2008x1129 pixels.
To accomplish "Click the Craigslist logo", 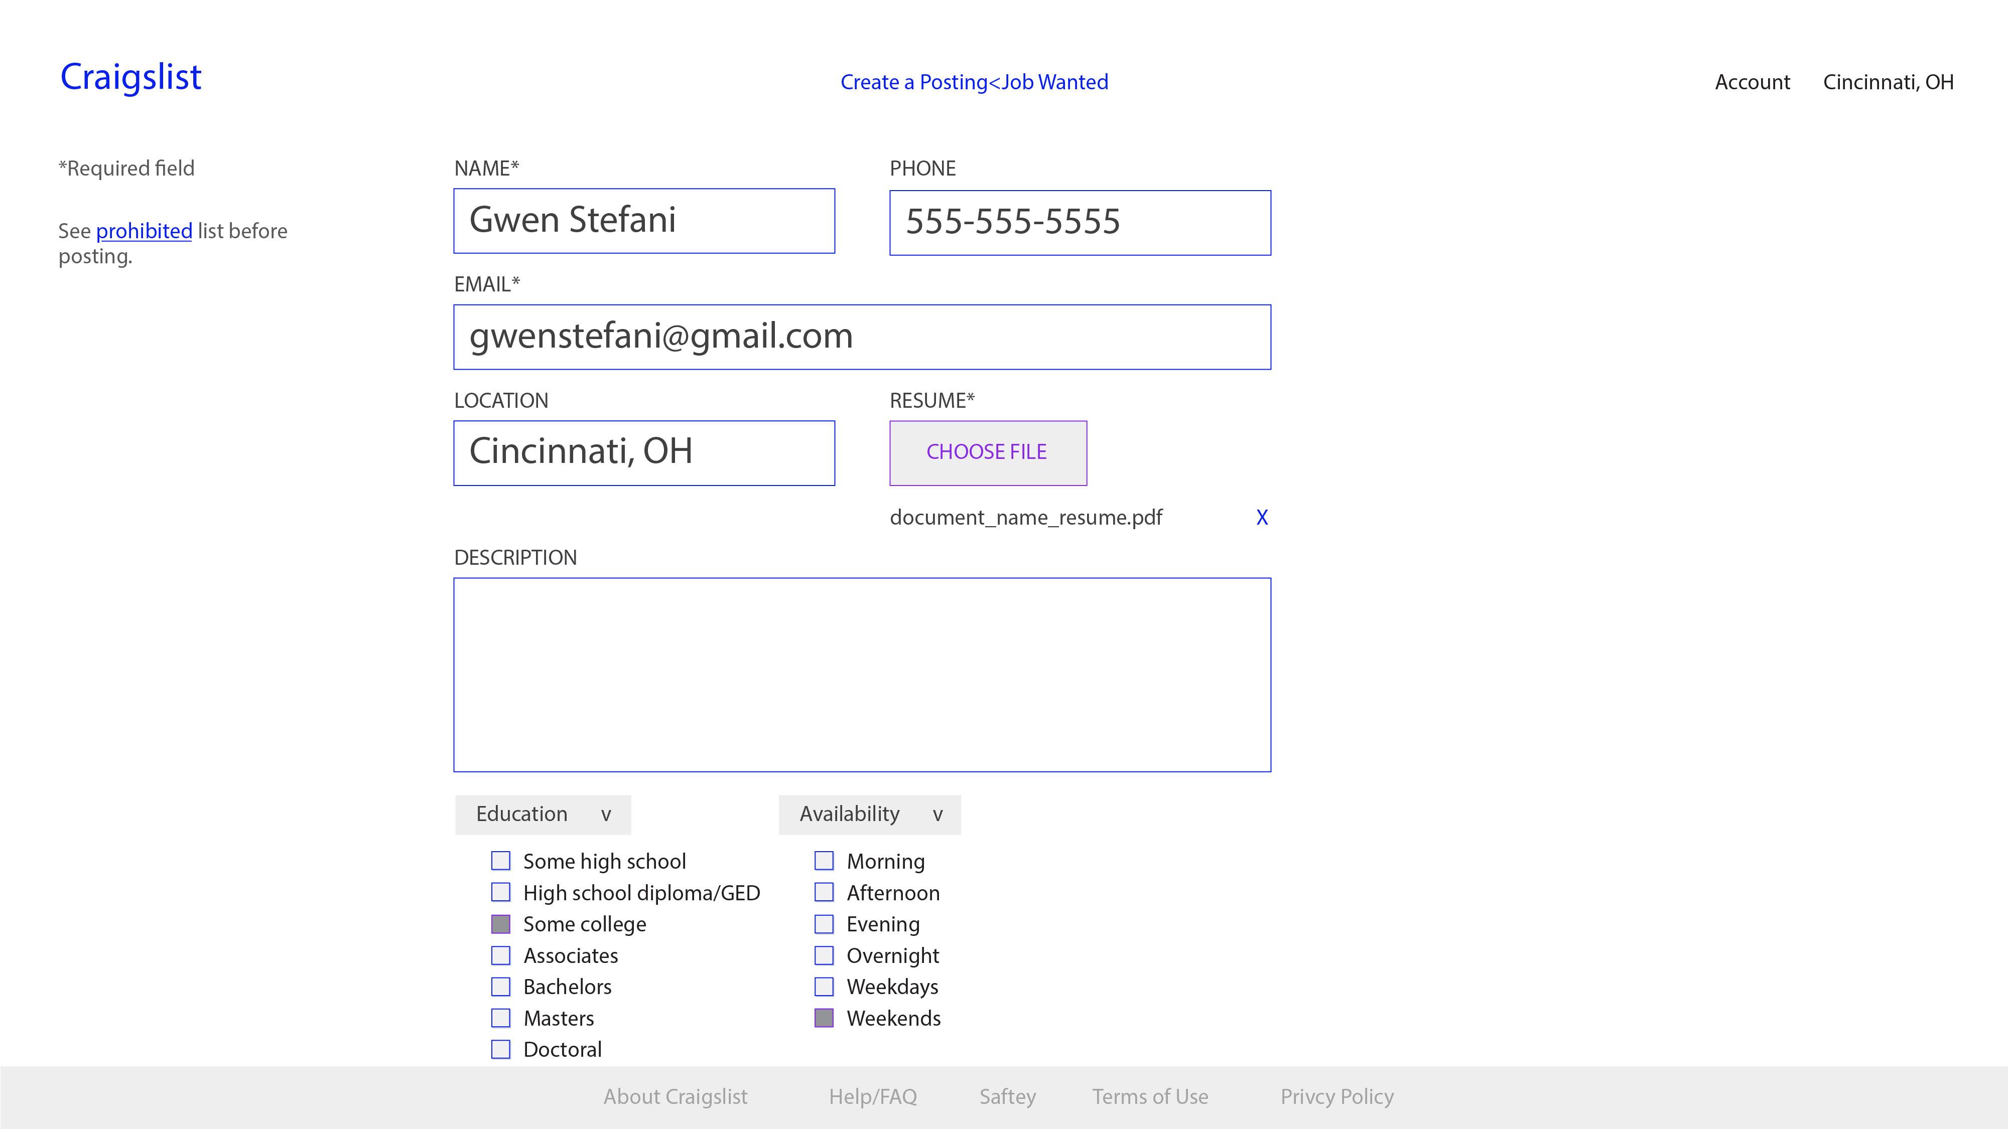I will pyautogui.click(x=131, y=77).
